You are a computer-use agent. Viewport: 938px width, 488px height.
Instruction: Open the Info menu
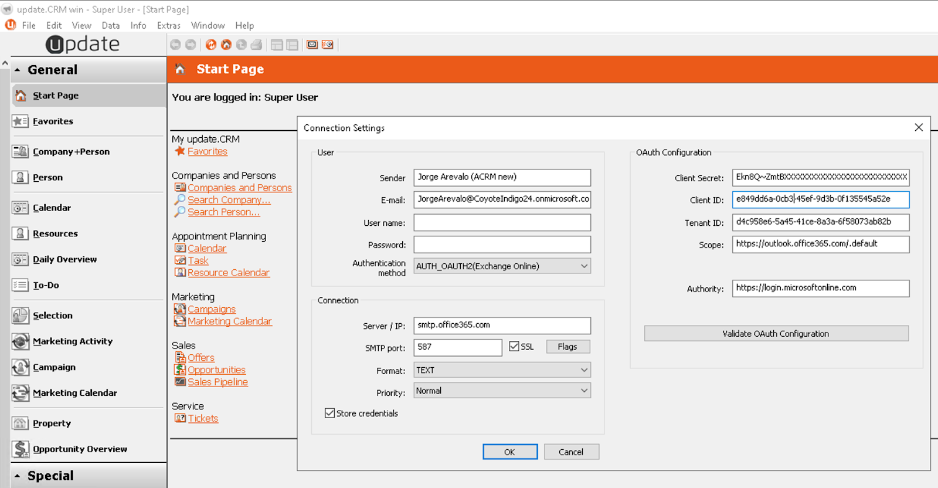click(x=138, y=25)
